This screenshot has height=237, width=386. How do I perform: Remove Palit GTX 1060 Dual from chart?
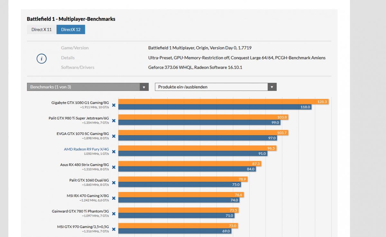(114, 182)
